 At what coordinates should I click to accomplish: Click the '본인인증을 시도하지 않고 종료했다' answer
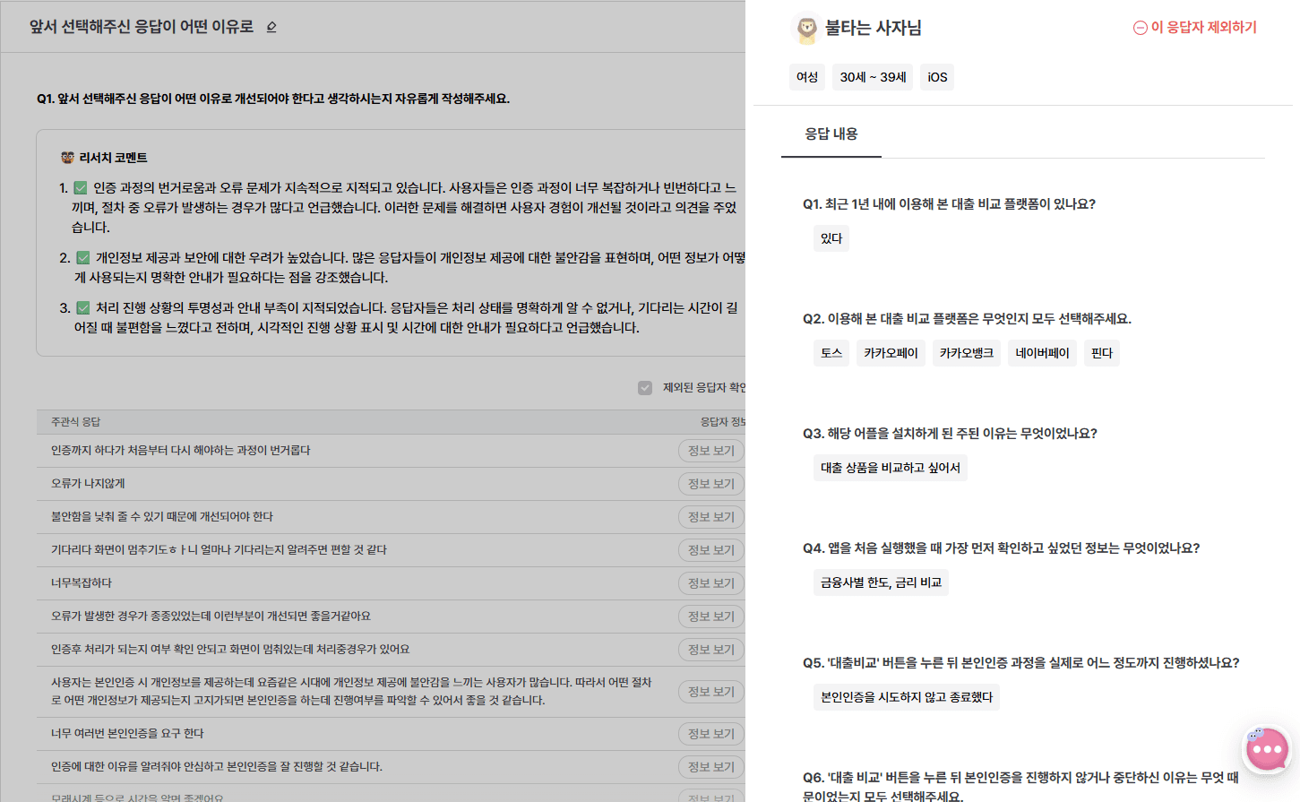tap(907, 697)
